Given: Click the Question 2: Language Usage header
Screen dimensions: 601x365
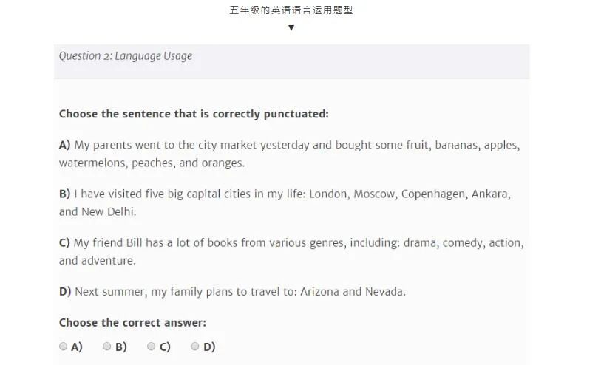Looking at the screenshot, I should (126, 56).
